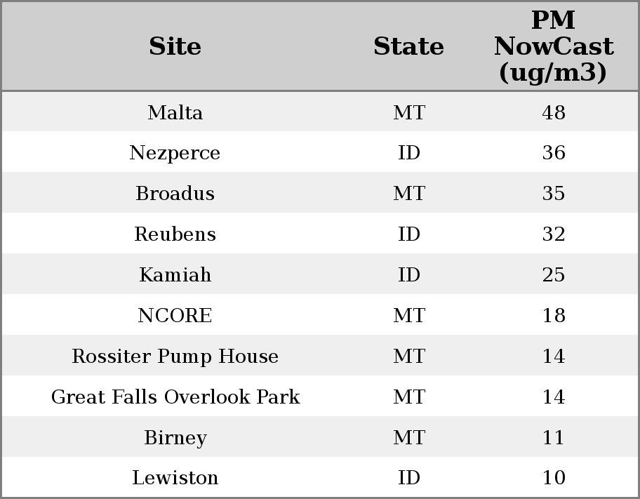
Task: Click the PM value 35 for Broadus
Action: click(553, 194)
